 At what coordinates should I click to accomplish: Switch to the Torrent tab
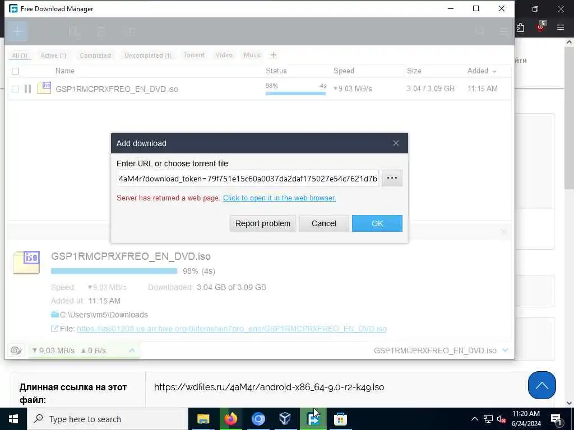[194, 55]
